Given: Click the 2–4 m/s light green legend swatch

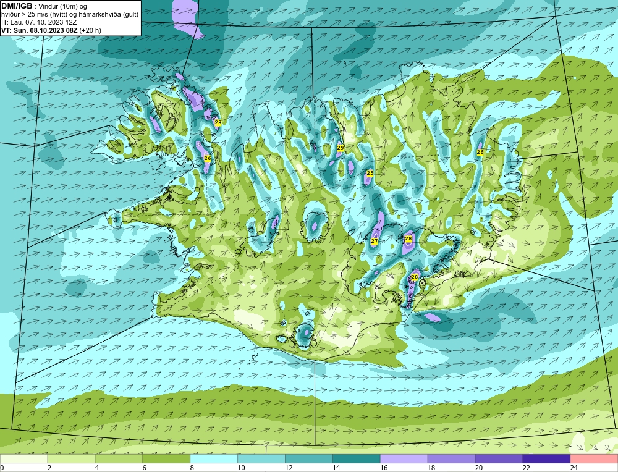Looking at the screenshot, I should pyautogui.click(x=71, y=459).
